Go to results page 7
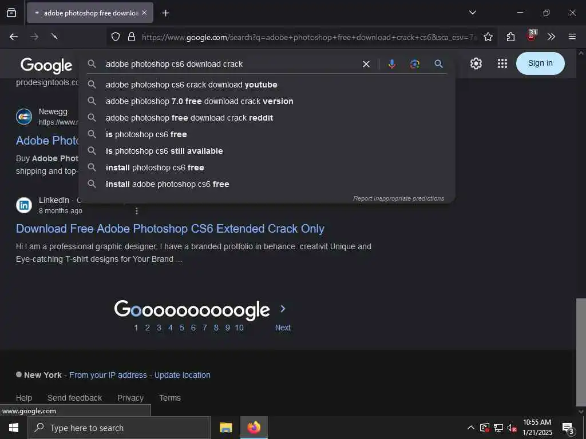The height and width of the screenshot is (439, 586). click(205, 328)
